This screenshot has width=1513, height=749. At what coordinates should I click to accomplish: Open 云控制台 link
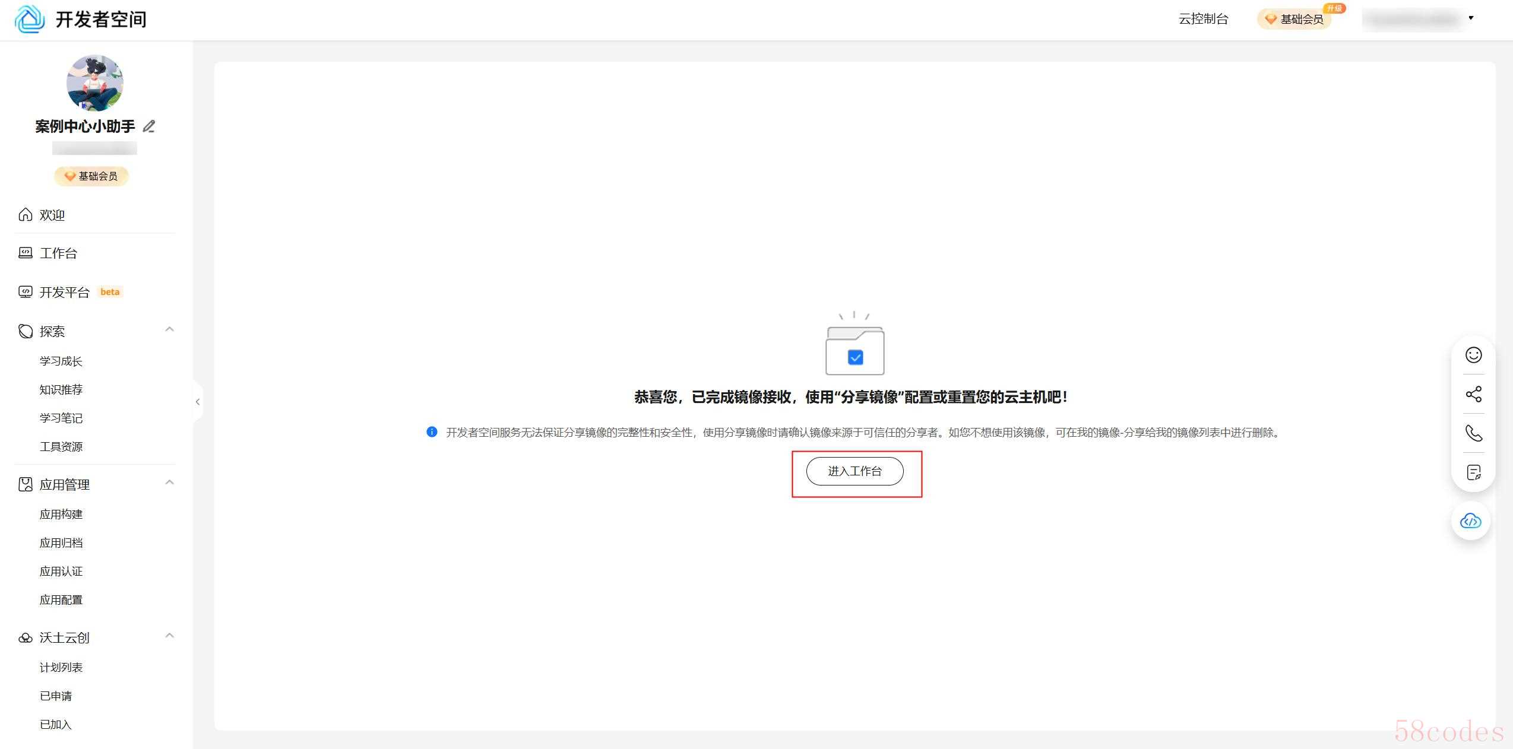tap(1203, 19)
